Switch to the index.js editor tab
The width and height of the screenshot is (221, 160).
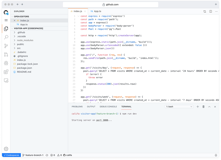78,11
